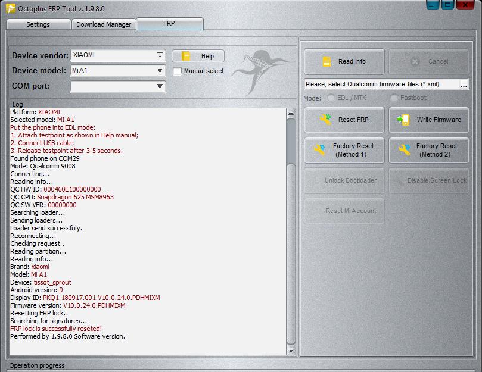Click '2. Connect USB cable;' log line
Screen dimensions: 482x372
tap(42, 143)
